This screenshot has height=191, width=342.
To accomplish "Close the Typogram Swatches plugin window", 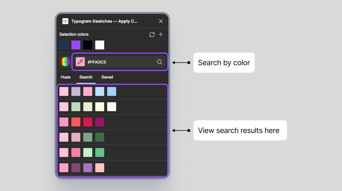I will click(161, 21).
